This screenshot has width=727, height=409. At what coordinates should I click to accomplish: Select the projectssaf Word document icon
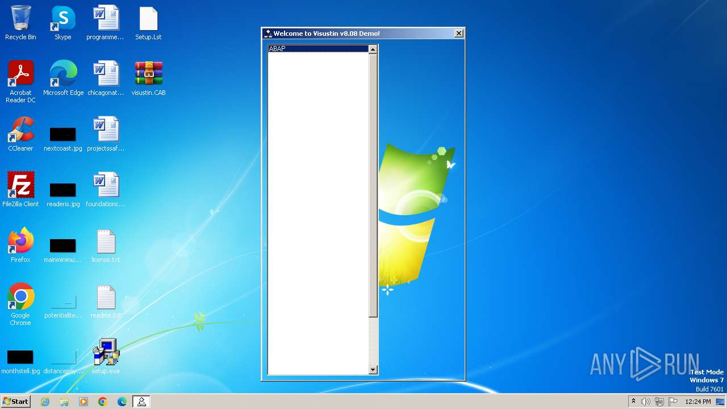pyautogui.click(x=106, y=135)
